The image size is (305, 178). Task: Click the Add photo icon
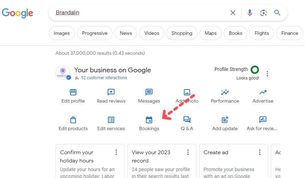[x=187, y=92]
